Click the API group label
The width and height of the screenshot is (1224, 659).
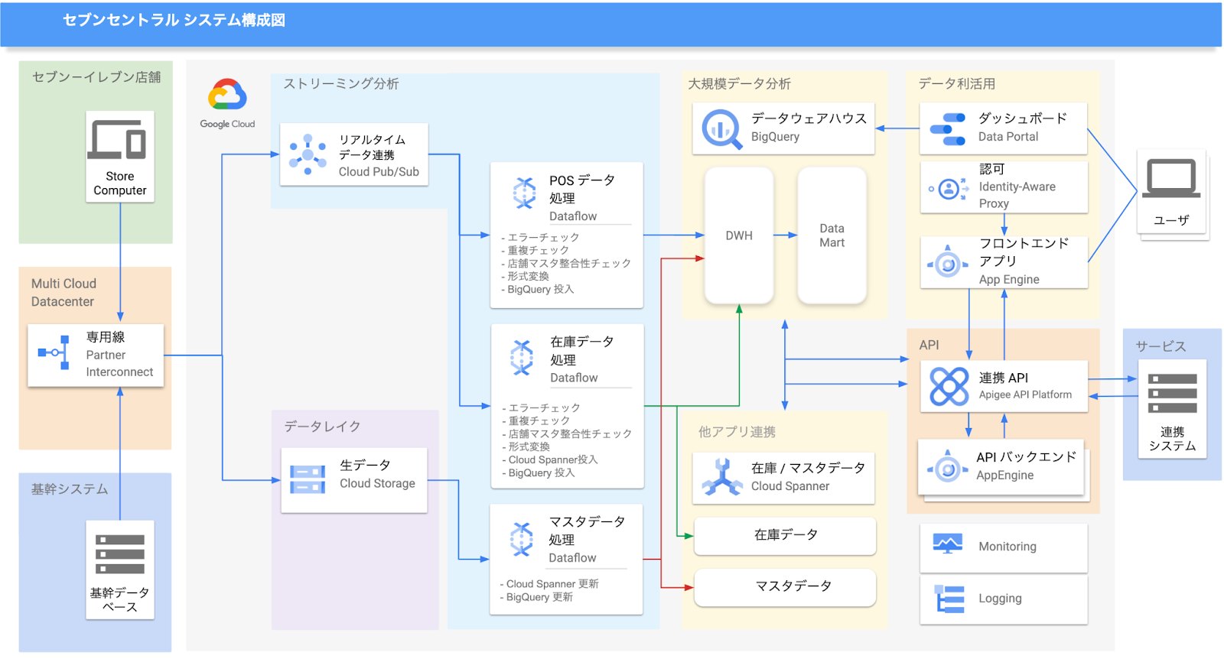pos(929,346)
